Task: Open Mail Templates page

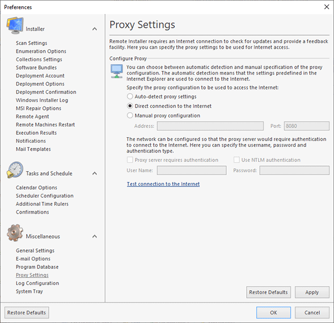Action: (33, 149)
